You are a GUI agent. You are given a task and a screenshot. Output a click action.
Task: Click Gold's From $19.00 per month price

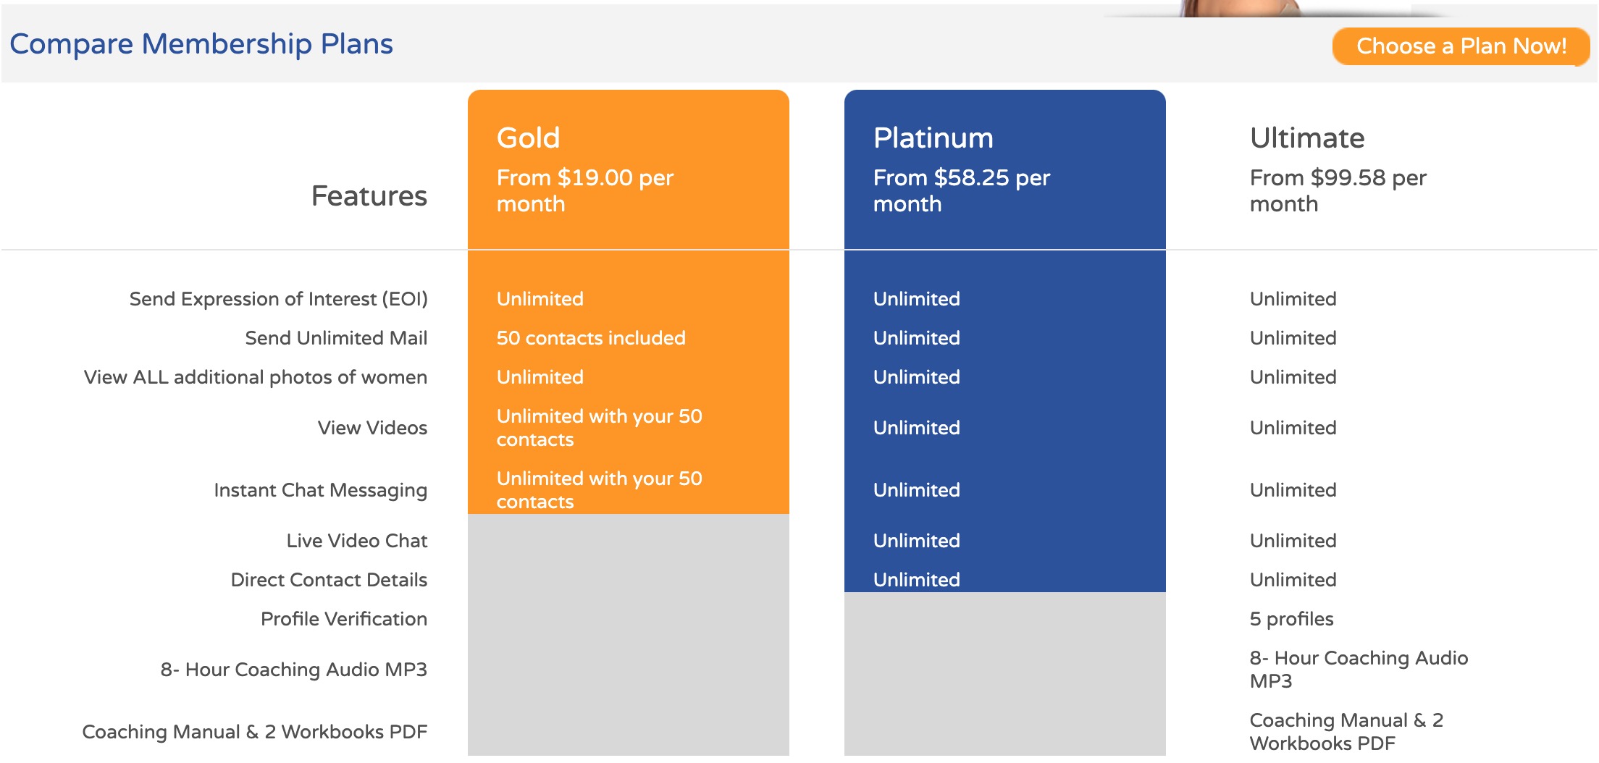click(x=585, y=190)
